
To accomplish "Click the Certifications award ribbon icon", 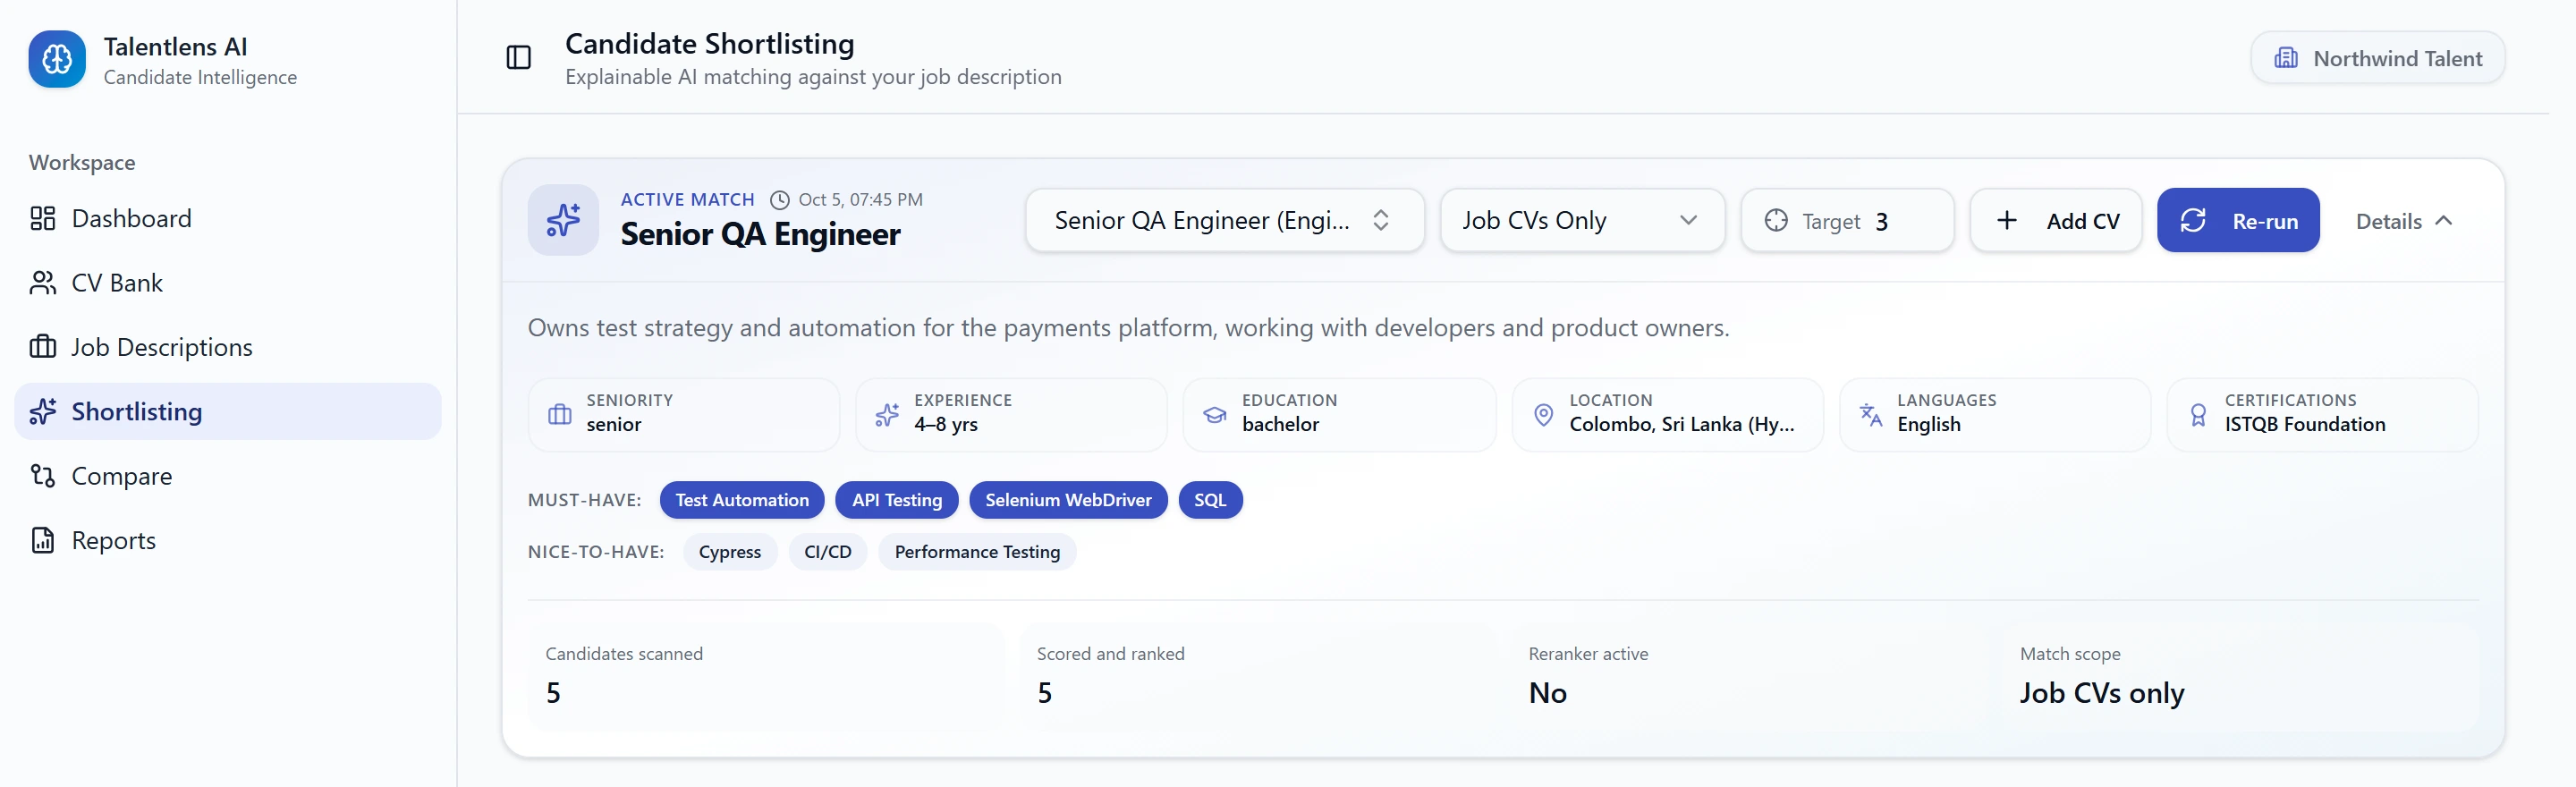I will tap(2198, 415).
